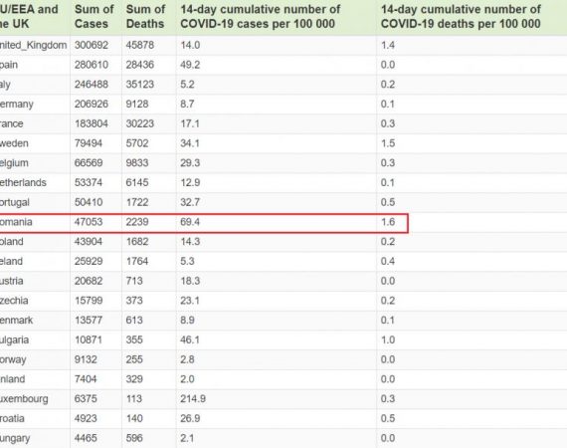This screenshot has height=448, width=567.
Task: Select Belgium 14-day cases value 29.3
Action: click(x=190, y=163)
